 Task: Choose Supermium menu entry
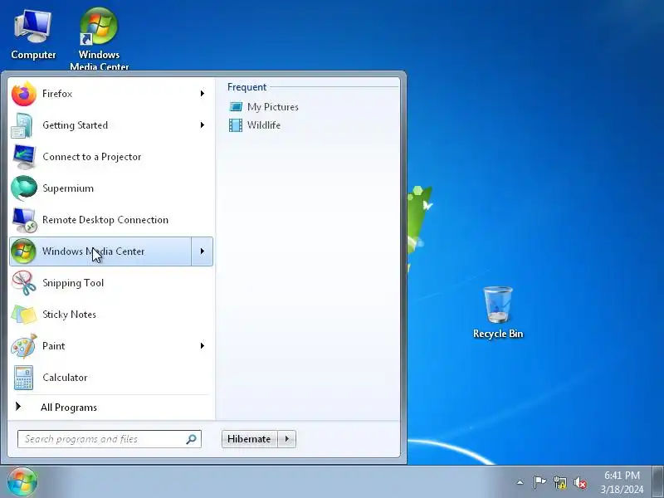click(111, 188)
